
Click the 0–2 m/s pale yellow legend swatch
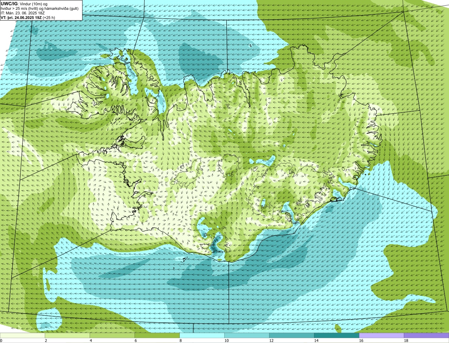coord(22,336)
